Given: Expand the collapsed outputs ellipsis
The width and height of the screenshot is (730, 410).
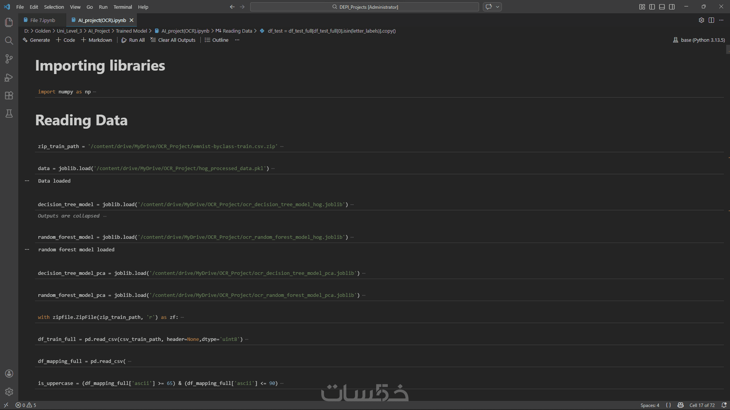Looking at the screenshot, I should click(x=105, y=216).
